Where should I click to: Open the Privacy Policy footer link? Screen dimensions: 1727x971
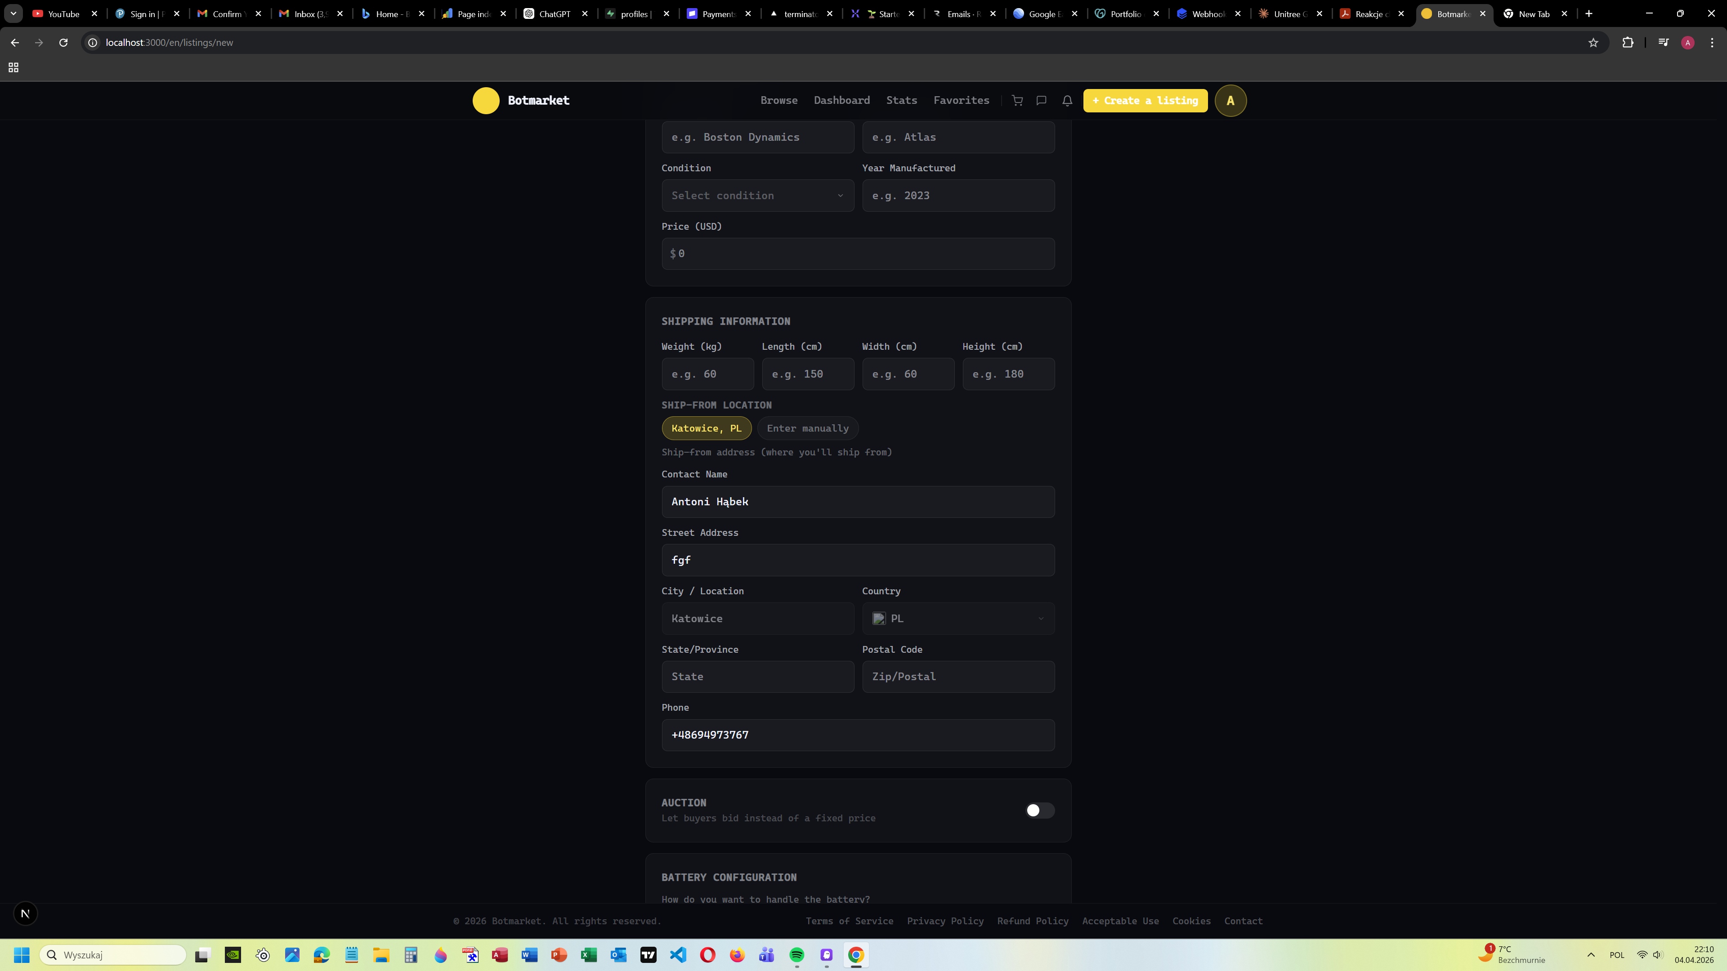944,921
